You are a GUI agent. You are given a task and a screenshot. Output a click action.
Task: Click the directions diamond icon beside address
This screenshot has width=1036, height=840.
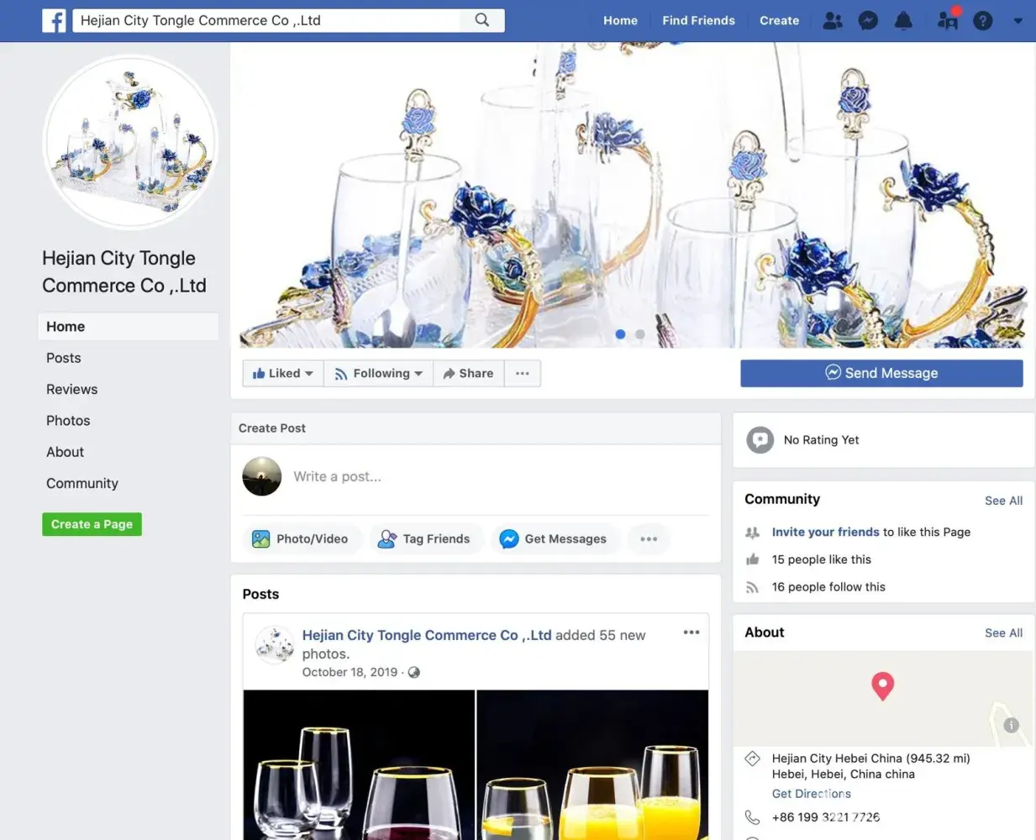753,759
